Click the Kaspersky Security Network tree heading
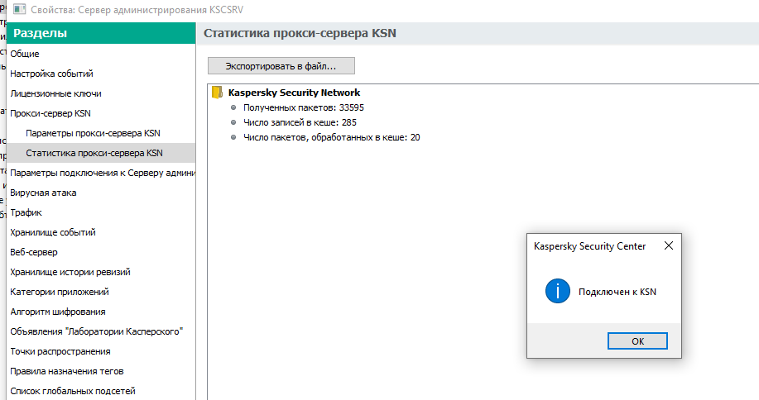The height and width of the screenshot is (400, 759). (x=295, y=93)
